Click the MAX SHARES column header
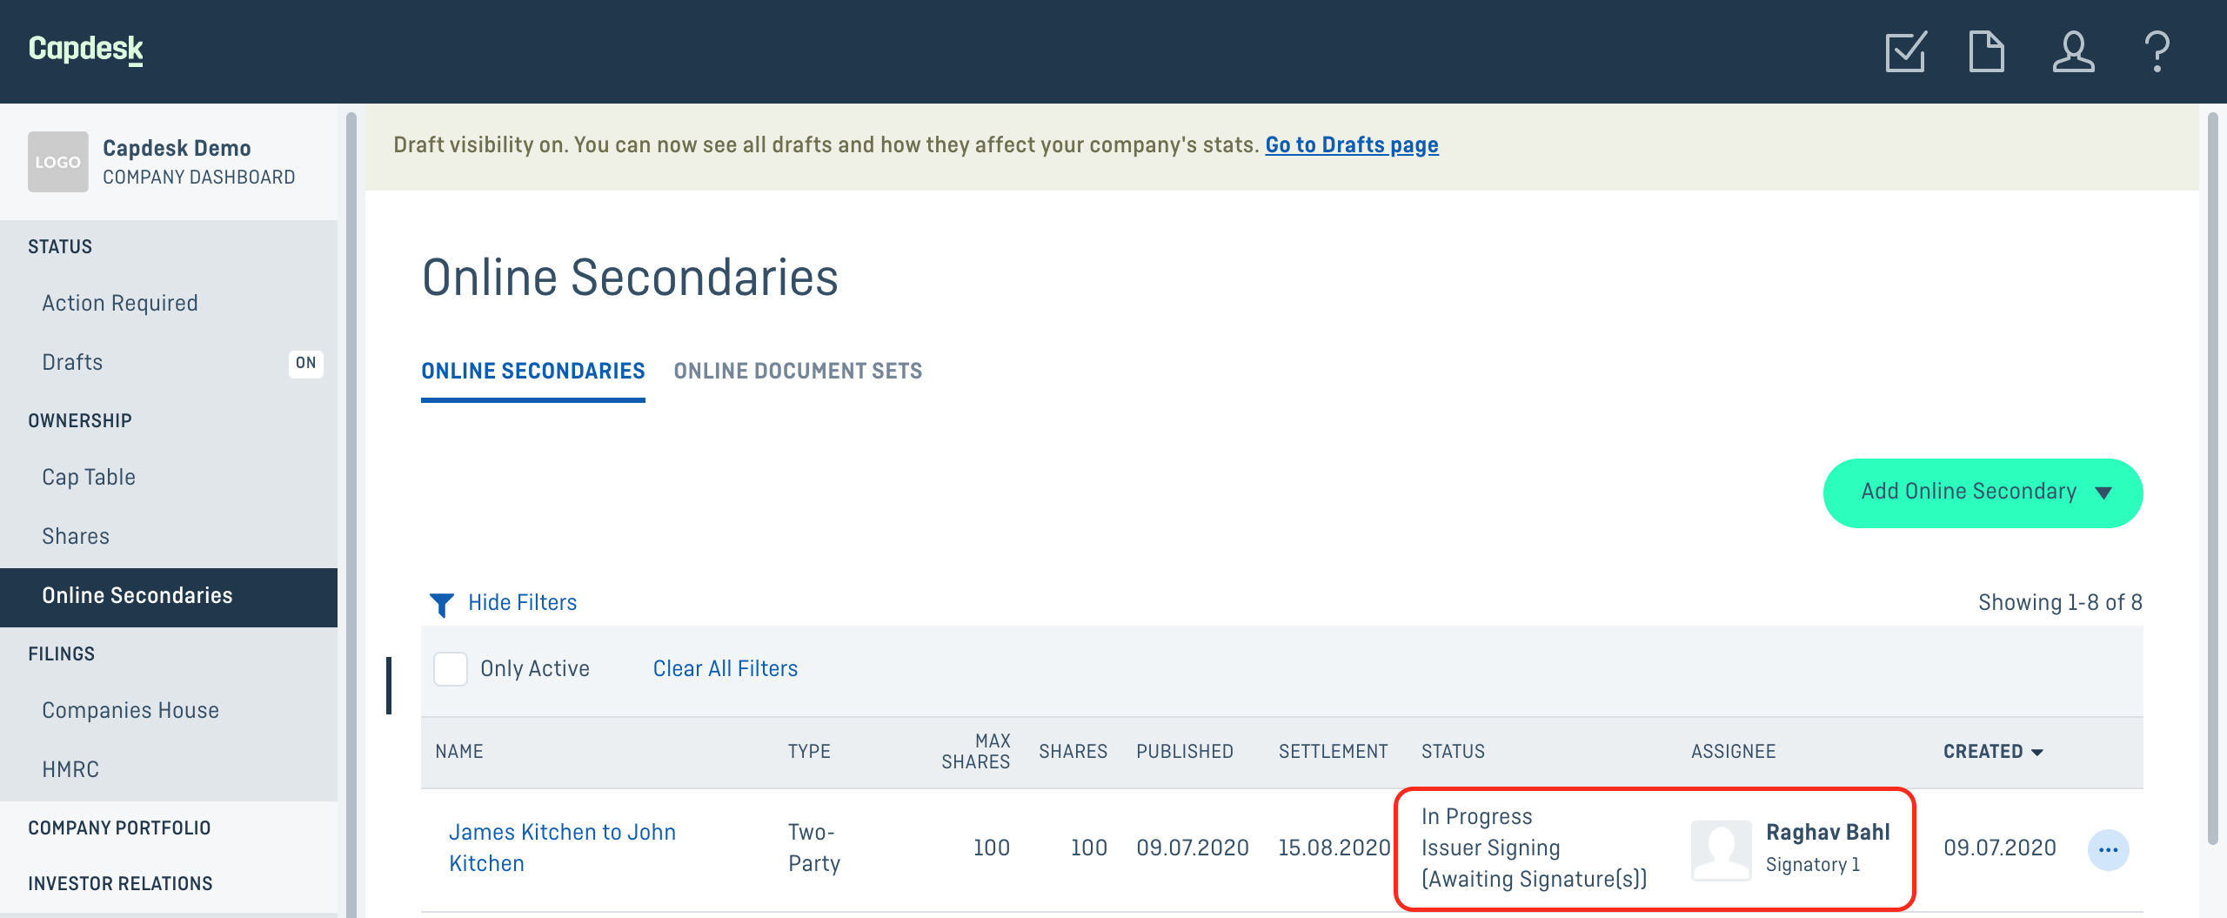The image size is (2227, 918). (x=975, y=752)
